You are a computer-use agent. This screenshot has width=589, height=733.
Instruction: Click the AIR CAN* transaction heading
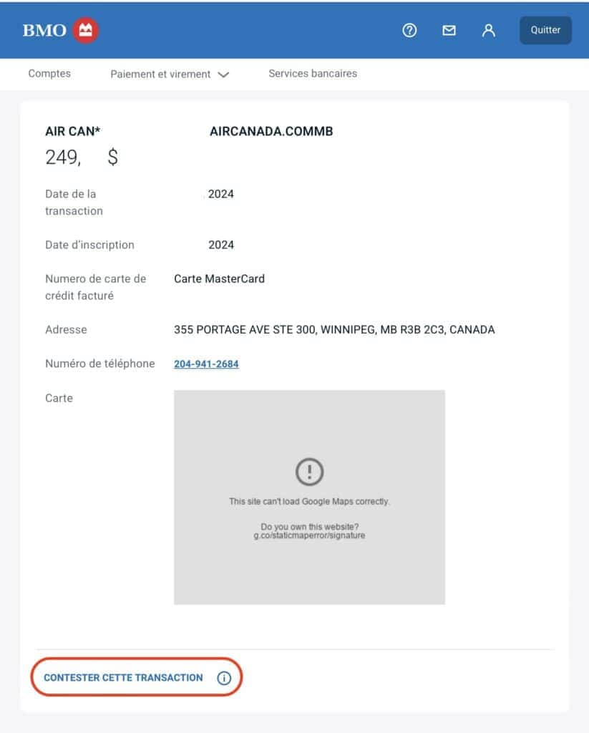tap(73, 132)
